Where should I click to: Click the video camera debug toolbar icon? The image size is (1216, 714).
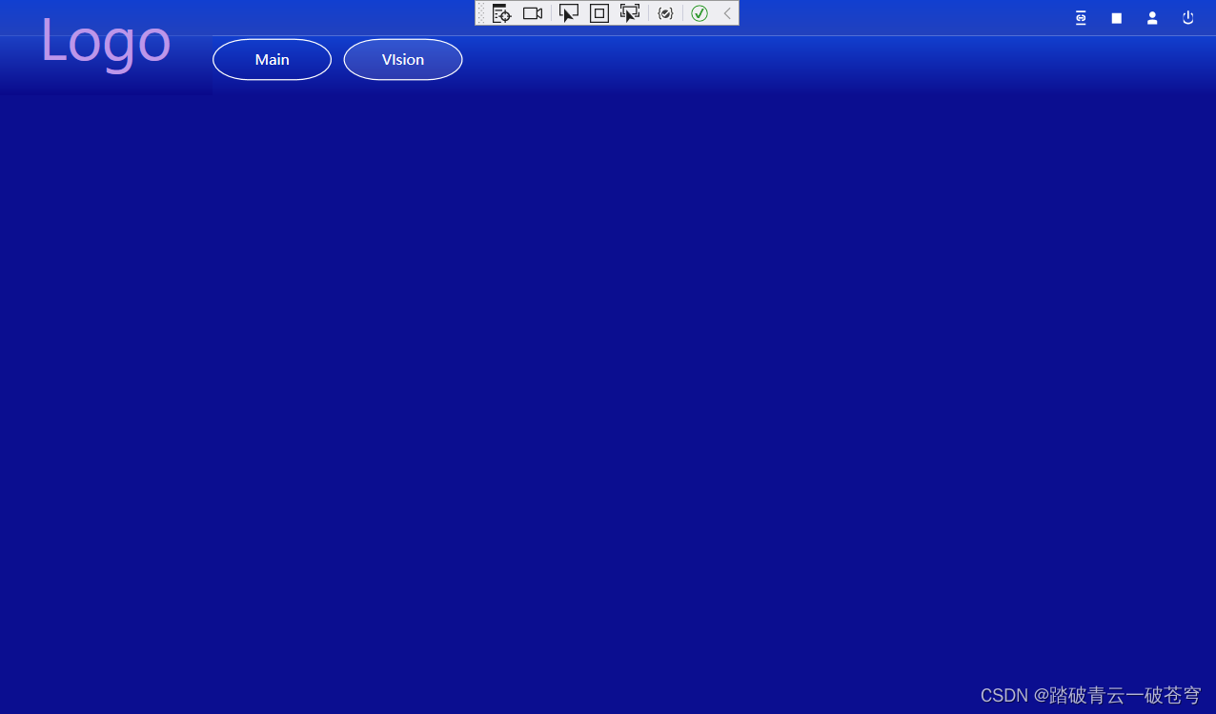(x=533, y=13)
